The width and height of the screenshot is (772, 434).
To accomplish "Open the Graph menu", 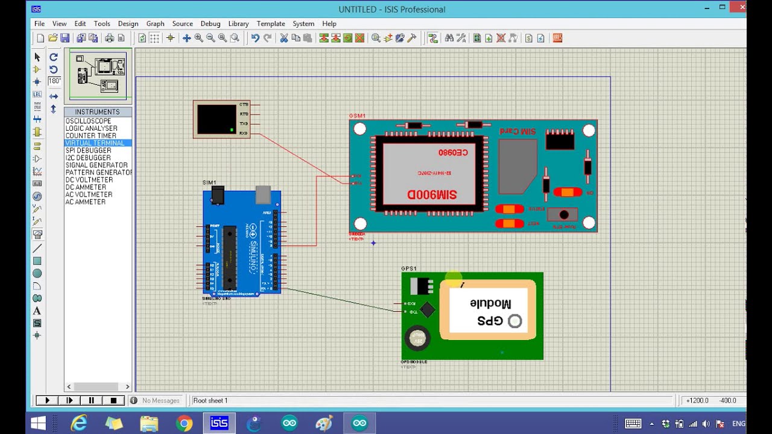I will pos(155,24).
